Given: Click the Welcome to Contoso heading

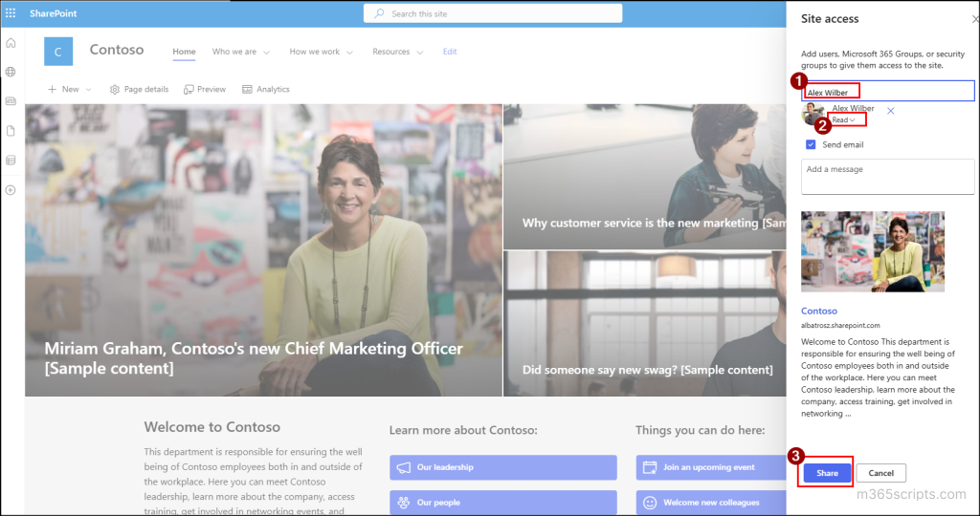Looking at the screenshot, I should click(212, 427).
